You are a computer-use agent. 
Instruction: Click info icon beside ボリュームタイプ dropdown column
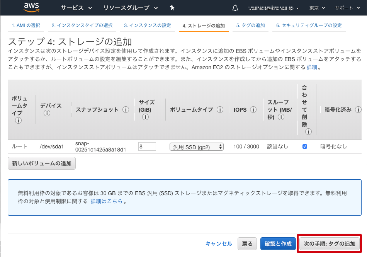coord(220,110)
